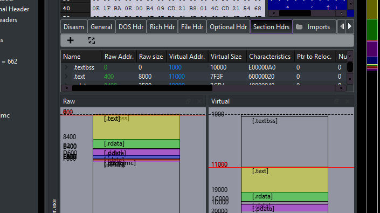Select the .textbss name cell
This screenshot has height=213, width=380.
point(84,67)
